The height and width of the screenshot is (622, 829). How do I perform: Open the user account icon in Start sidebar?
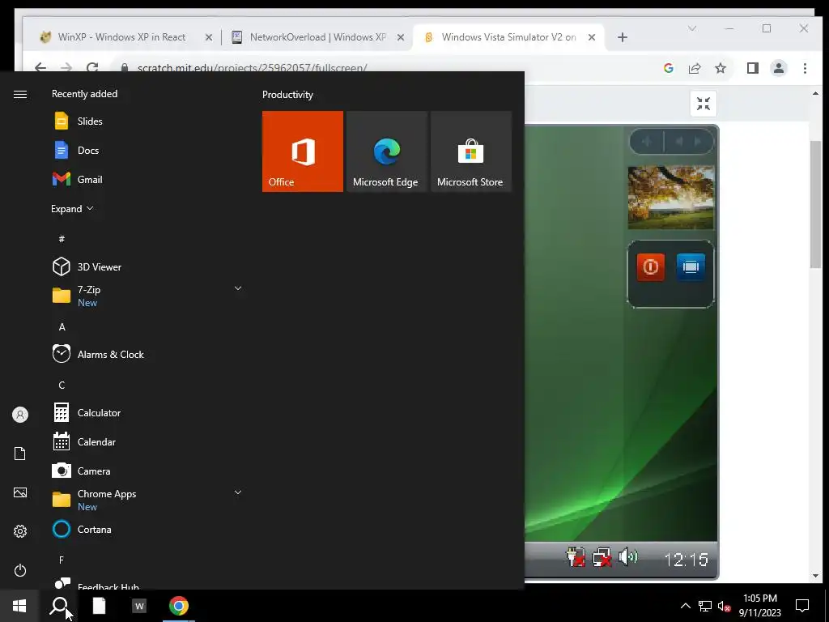pos(20,415)
